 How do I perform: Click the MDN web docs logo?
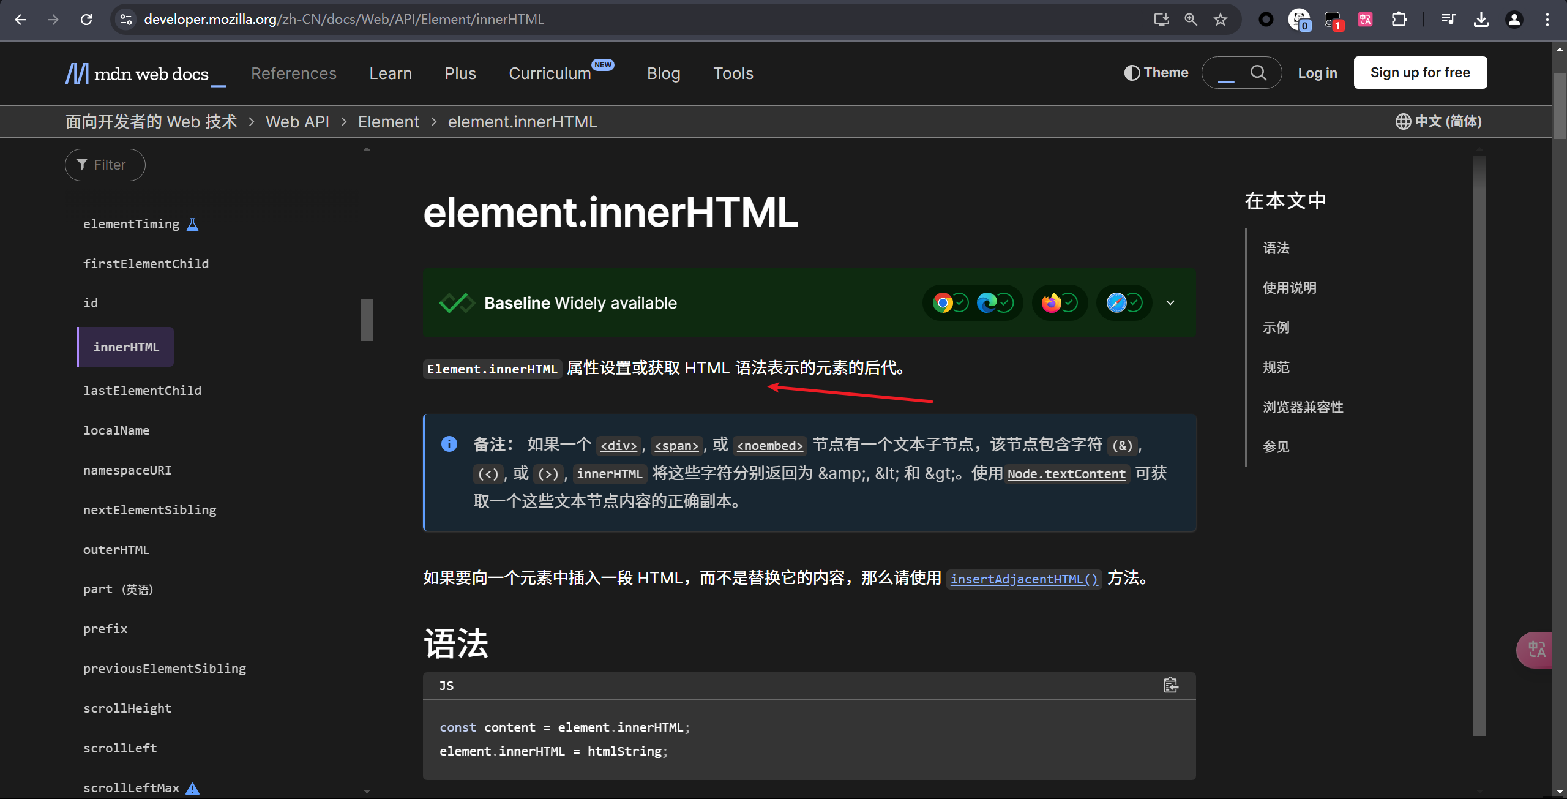coord(145,74)
